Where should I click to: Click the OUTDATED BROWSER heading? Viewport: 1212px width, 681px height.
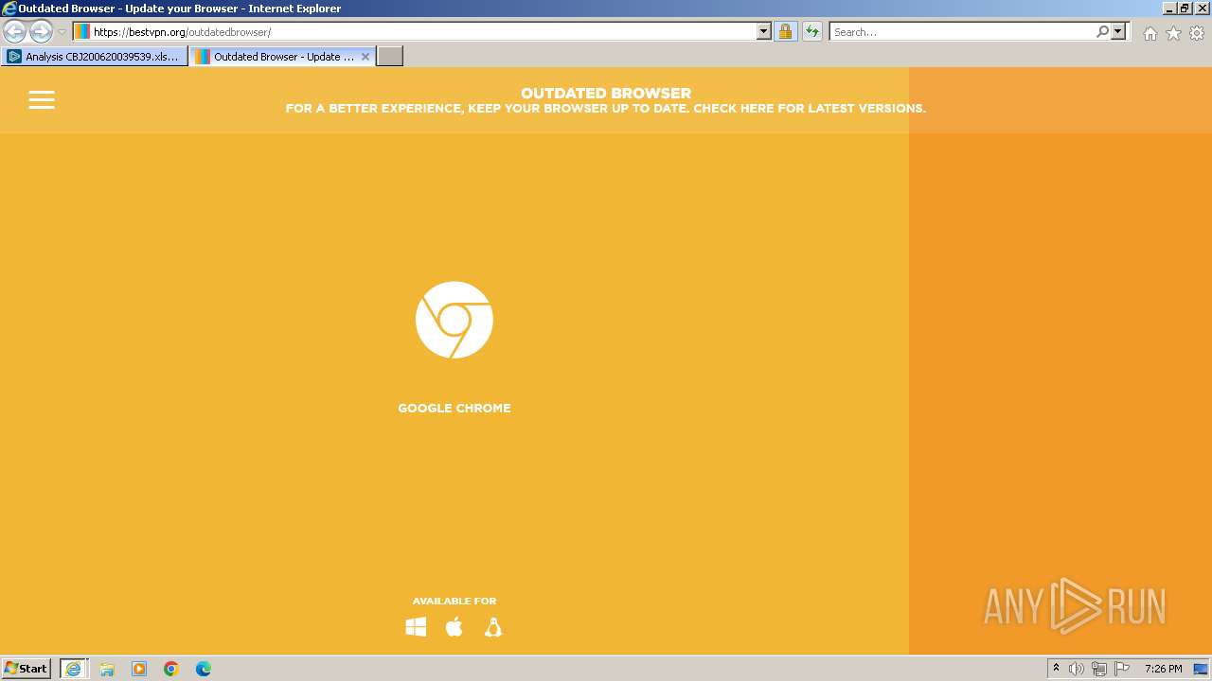[606, 93]
